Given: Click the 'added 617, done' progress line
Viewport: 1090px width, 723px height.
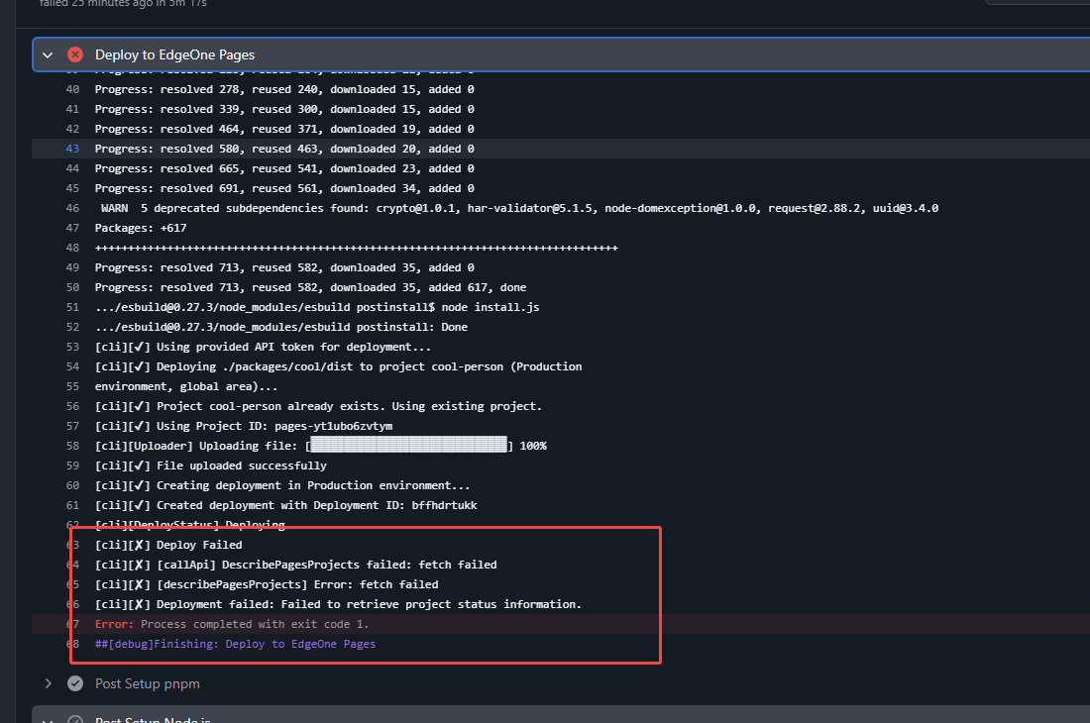Looking at the screenshot, I should pyautogui.click(x=310, y=287).
